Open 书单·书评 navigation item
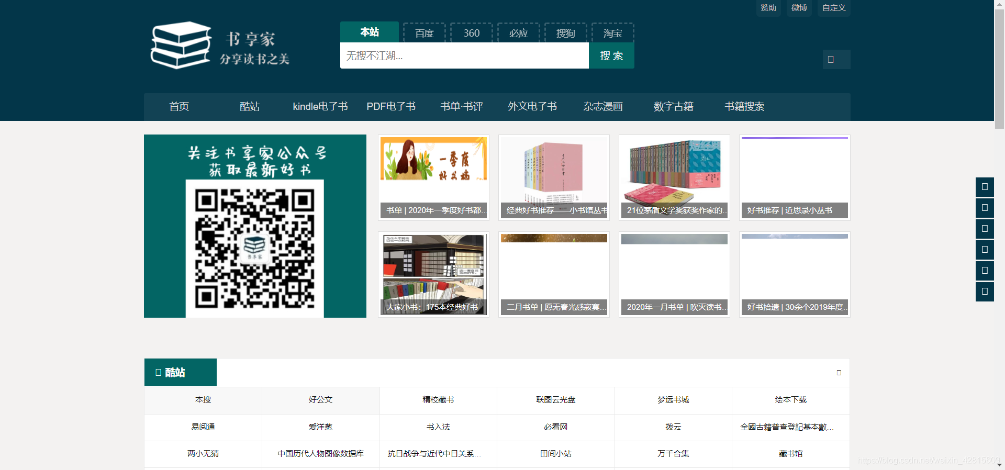This screenshot has height=470, width=1005. tap(462, 107)
